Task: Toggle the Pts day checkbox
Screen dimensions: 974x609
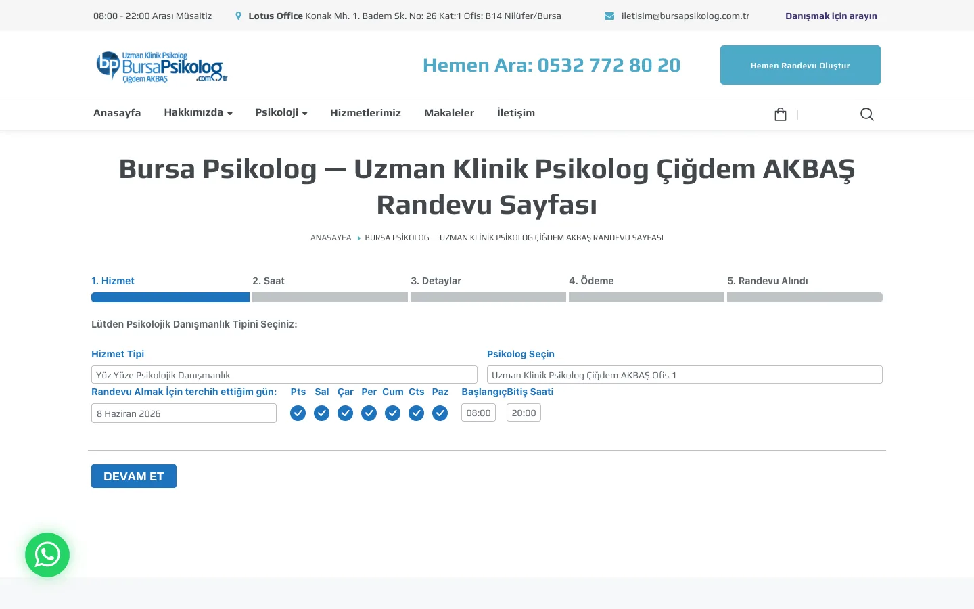Action: 298,413
